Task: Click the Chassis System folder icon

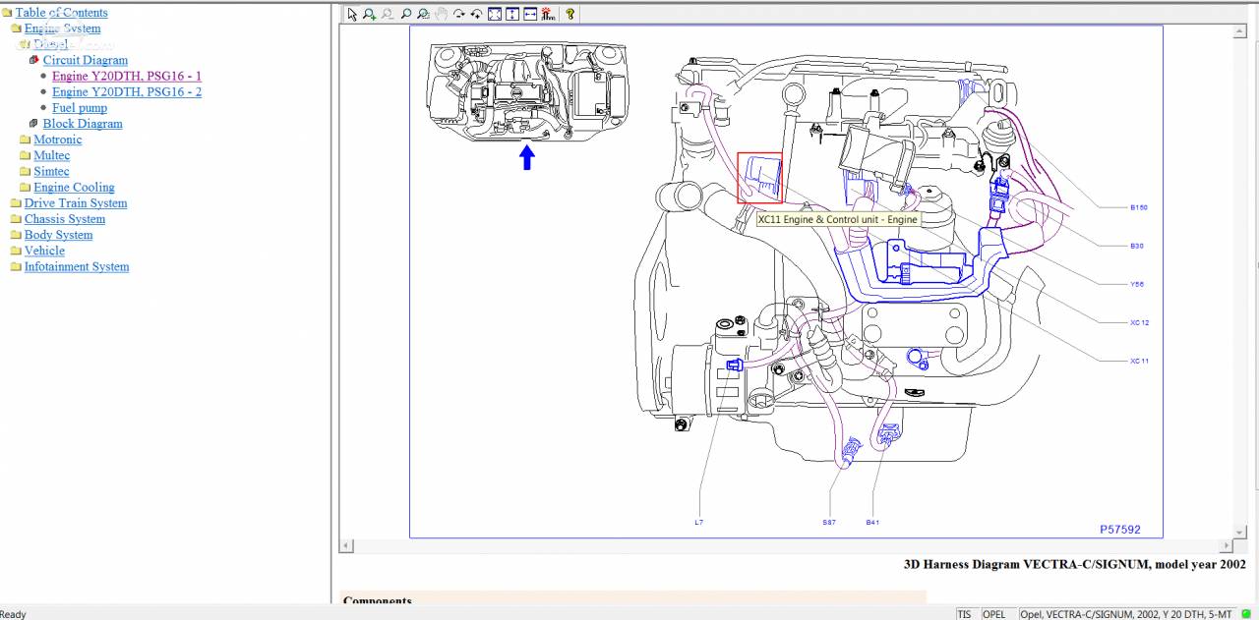Action: (x=17, y=219)
